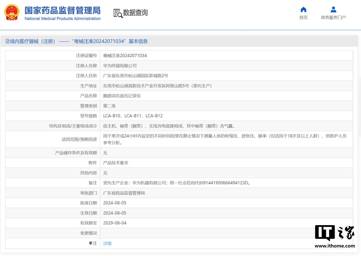361x256 pixels.
Task: Select the 首页 navigation label
Action: click(303, 18)
